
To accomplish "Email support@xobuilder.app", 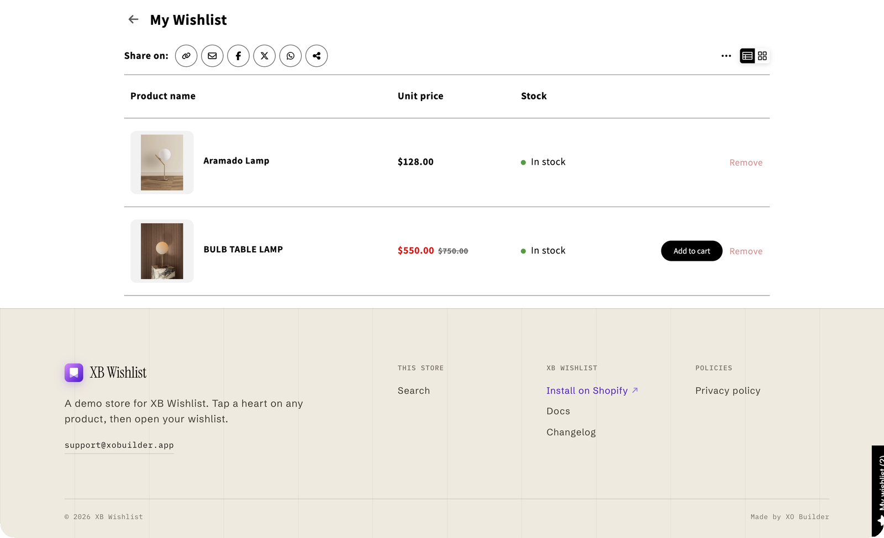I will coord(119,445).
